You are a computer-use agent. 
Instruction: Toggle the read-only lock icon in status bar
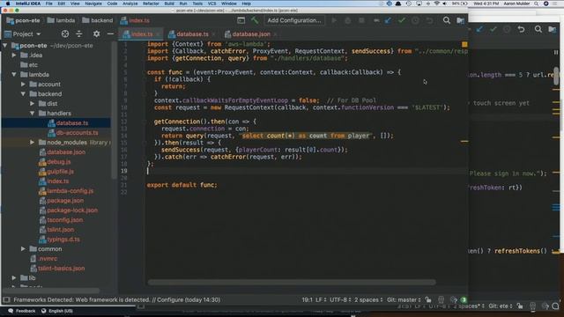point(428,299)
